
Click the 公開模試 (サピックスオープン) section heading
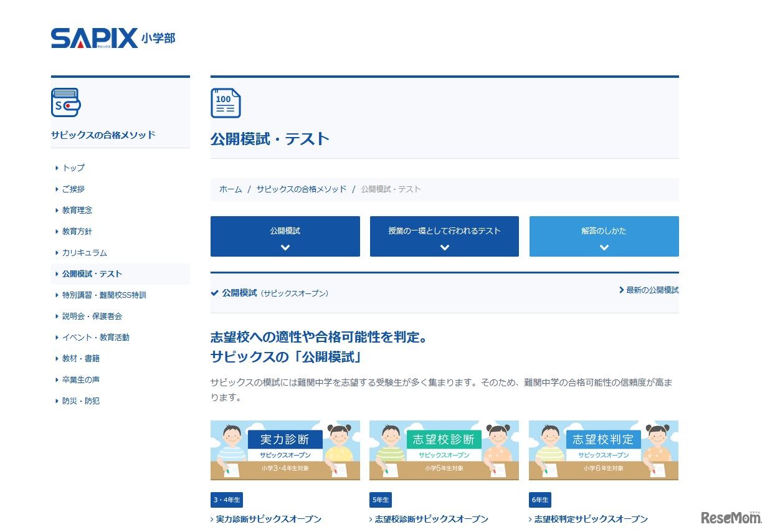pyautogui.click(x=275, y=293)
